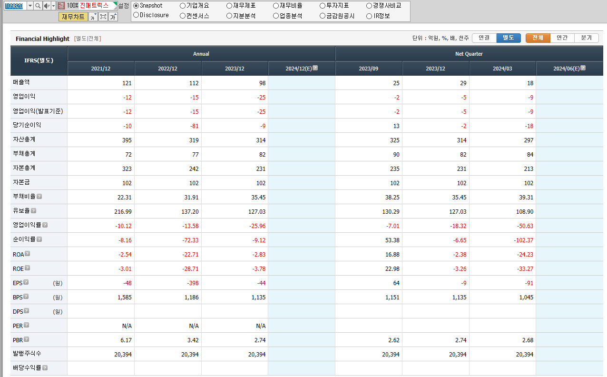Click the help icon next to 2024/12(E)

pos(315,68)
